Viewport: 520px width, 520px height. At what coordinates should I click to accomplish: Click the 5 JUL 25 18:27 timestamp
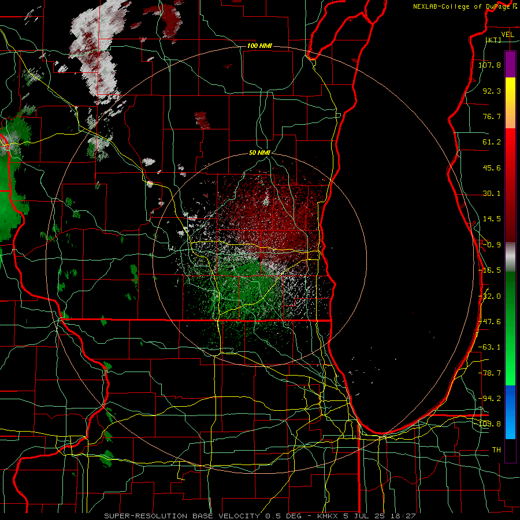click(x=380, y=516)
